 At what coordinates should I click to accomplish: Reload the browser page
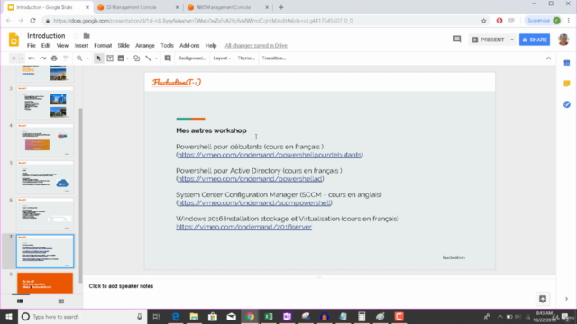pyautogui.click(x=32, y=21)
